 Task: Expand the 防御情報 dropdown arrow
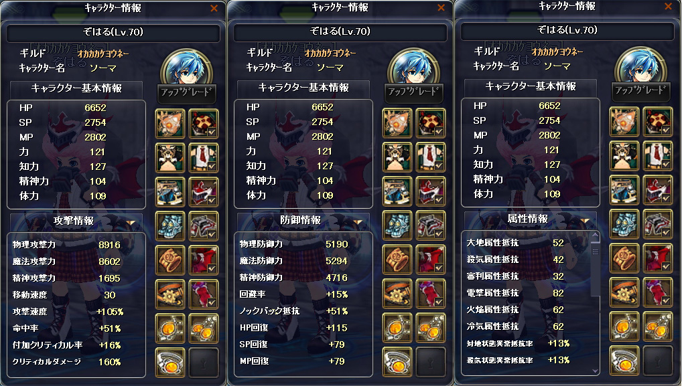click(x=358, y=222)
